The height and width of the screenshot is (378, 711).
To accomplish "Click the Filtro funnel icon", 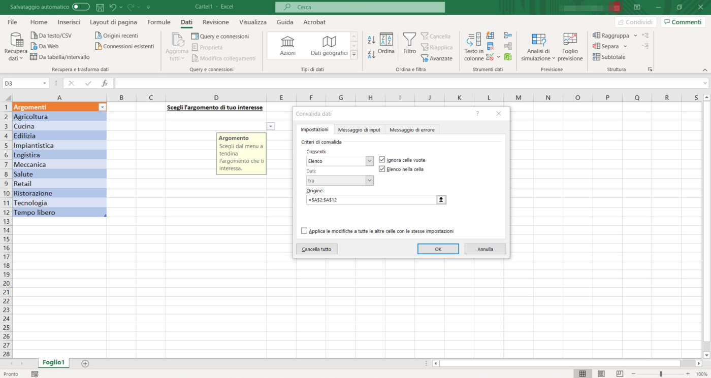I will [x=409, y=40].
